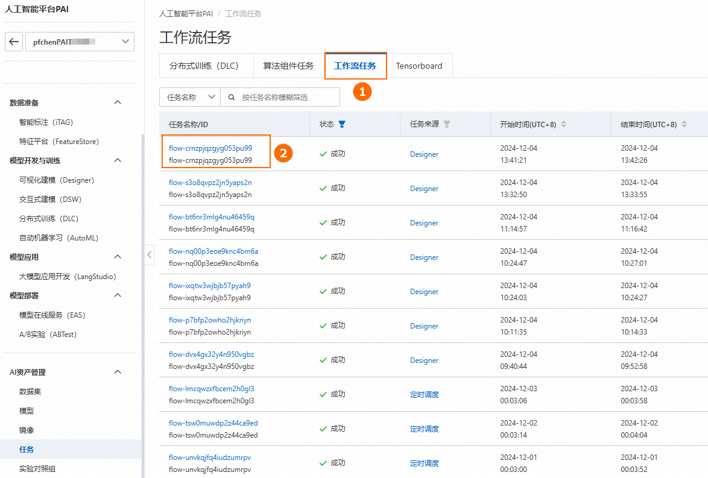Click Designer source for flow-bt6nr3mlg4nu46459q
The width and height of the screenshot is (708, 478).
pos(424,222)
